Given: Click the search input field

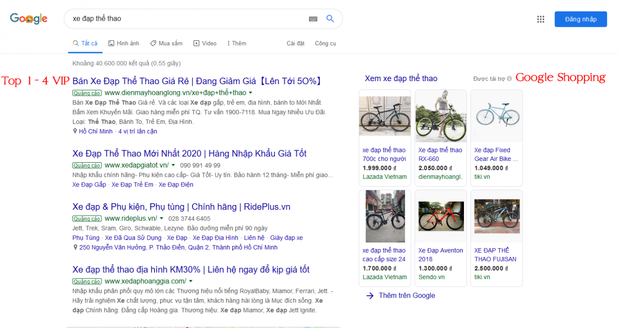Looking at the screenshot, I should click(x=185, y=19).
